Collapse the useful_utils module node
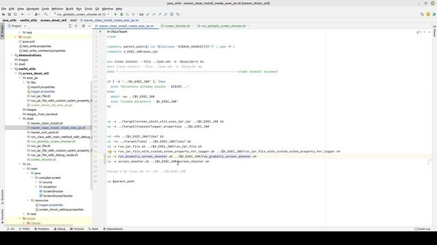The width and height of the screenshot is (437, 245). coord(12,69)
